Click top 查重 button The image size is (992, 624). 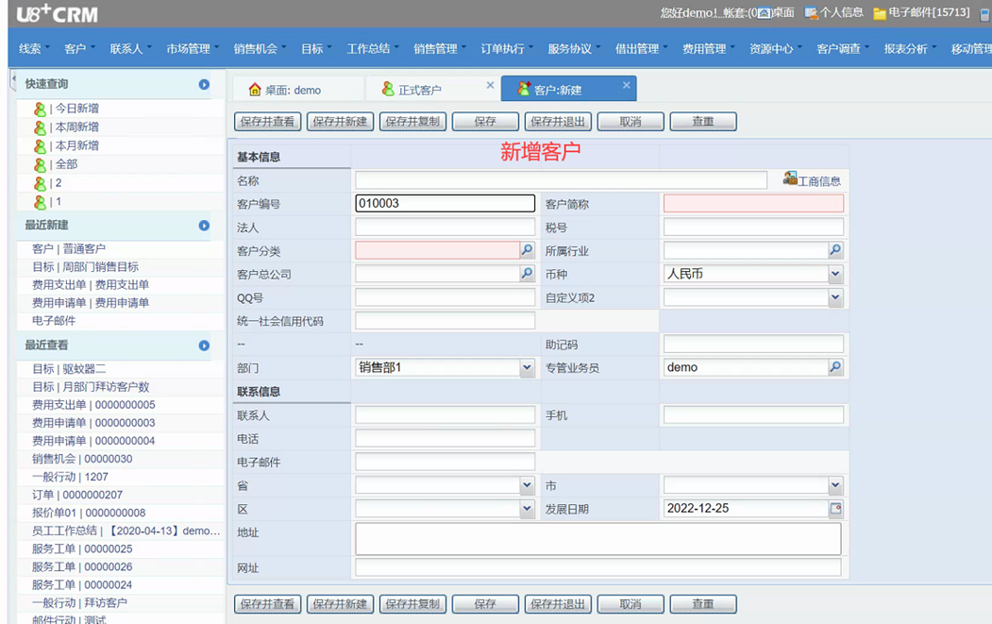coord(703,122)
